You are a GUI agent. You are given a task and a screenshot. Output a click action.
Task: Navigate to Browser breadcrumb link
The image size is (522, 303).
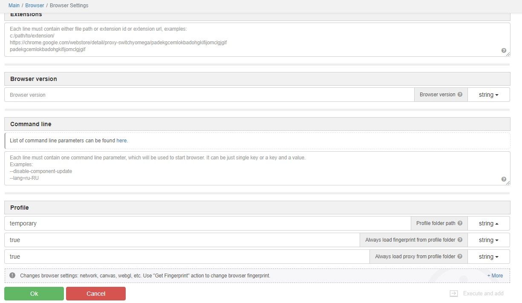click(x=35, y=6)
